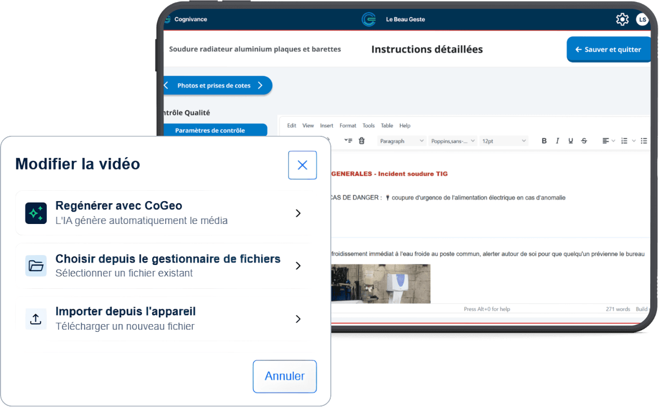Click the upload icon for Importer depuis l'appareil
The width and height of the screenshot is (659, 407).
(36, 319)
